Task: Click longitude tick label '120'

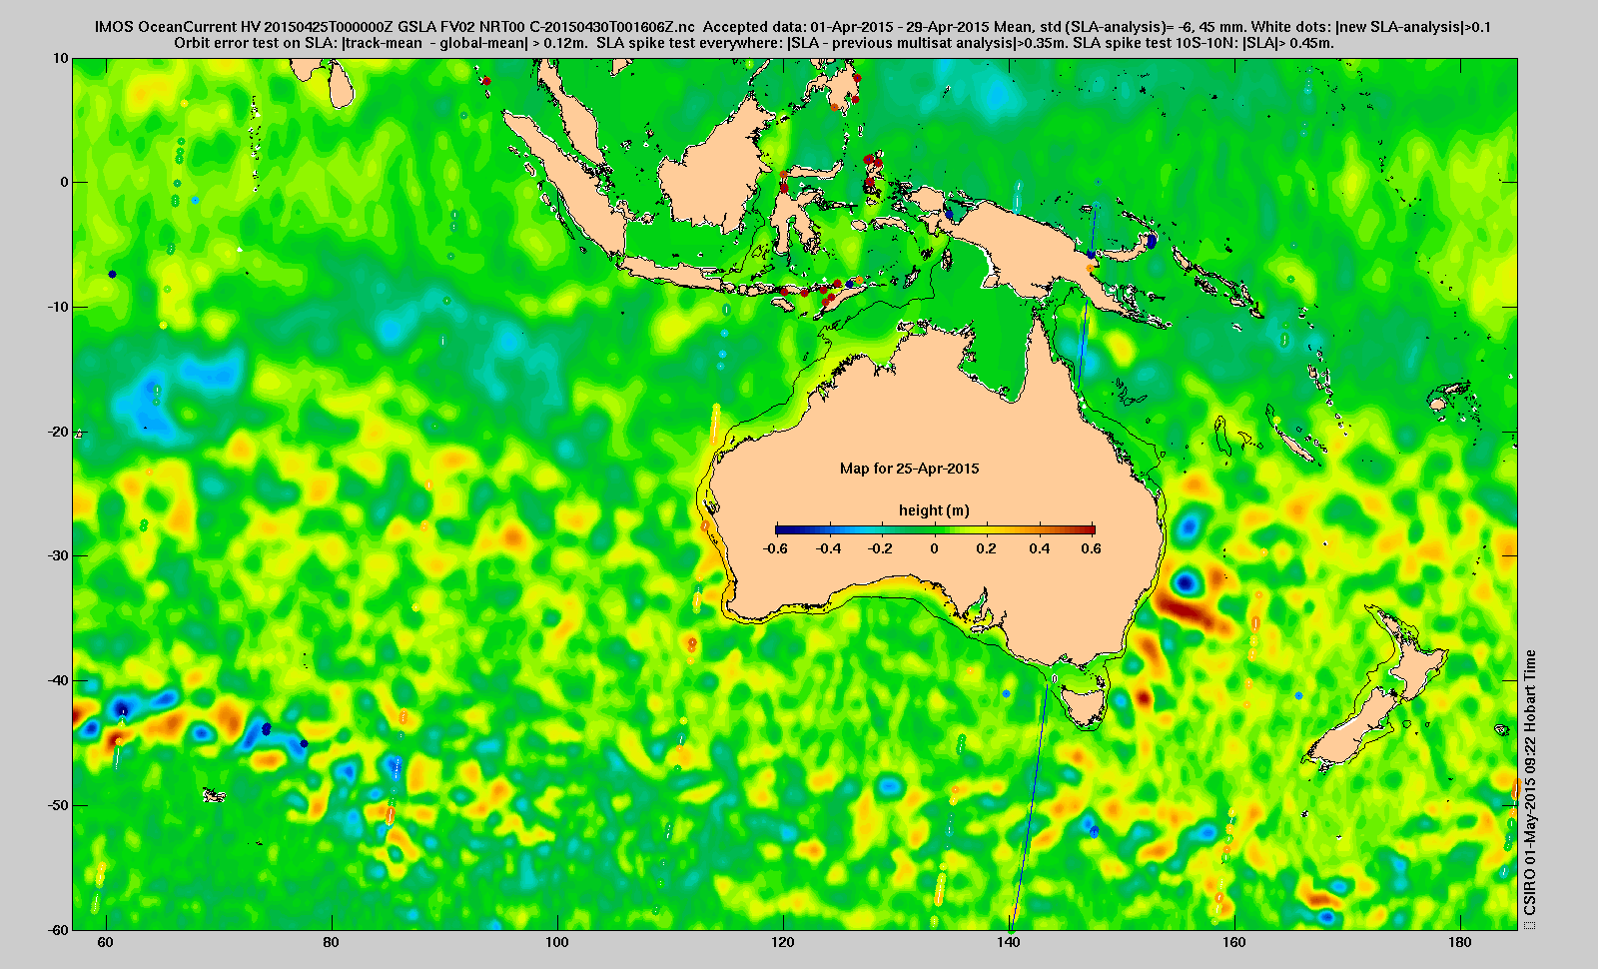Action: point(783,942)
